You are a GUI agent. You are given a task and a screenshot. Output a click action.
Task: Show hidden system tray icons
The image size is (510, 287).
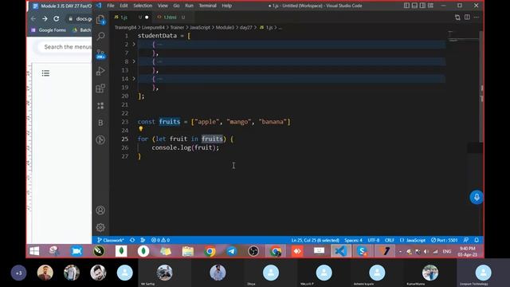[400, 252]
